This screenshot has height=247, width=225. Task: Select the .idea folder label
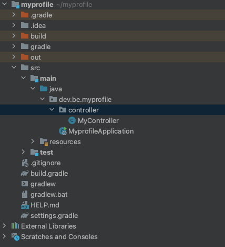pyautogui.click(x=38, y=26)
